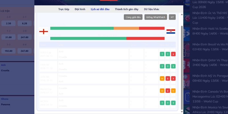This screenshot has height=114, width=228.
Task: Click last T badge in UEFA NL 2018-11-18 row
Action: 173,66
